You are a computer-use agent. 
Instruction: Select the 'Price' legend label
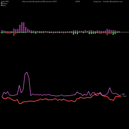coord(4,6)
